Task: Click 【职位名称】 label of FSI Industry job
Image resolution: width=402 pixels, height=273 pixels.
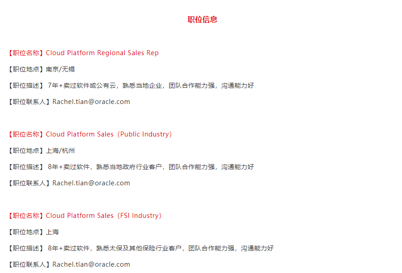Action: [26, 216]
